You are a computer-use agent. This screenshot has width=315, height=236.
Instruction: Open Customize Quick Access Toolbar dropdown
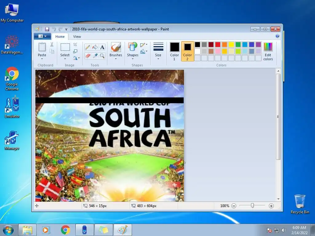[x=66, y=29]
